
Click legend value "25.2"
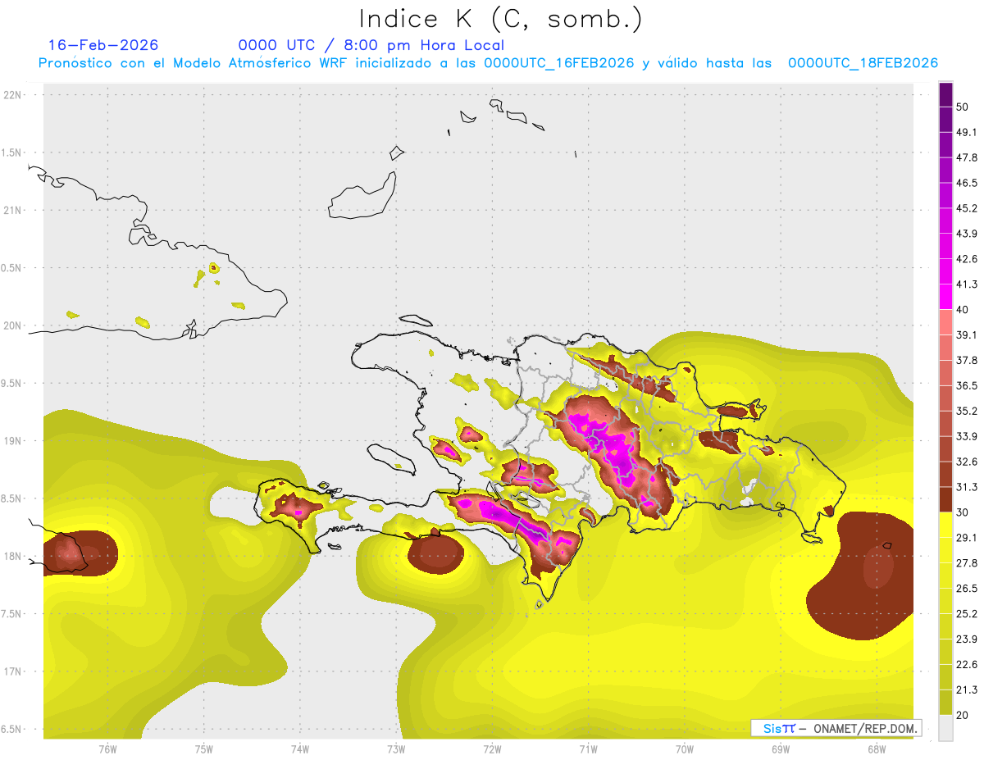(967, 614)
